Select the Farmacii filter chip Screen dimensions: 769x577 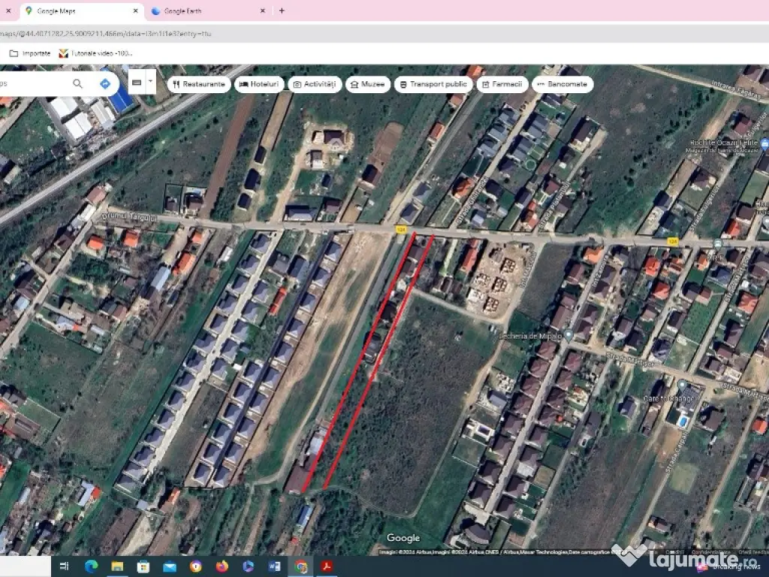click(x=502, y=84)
